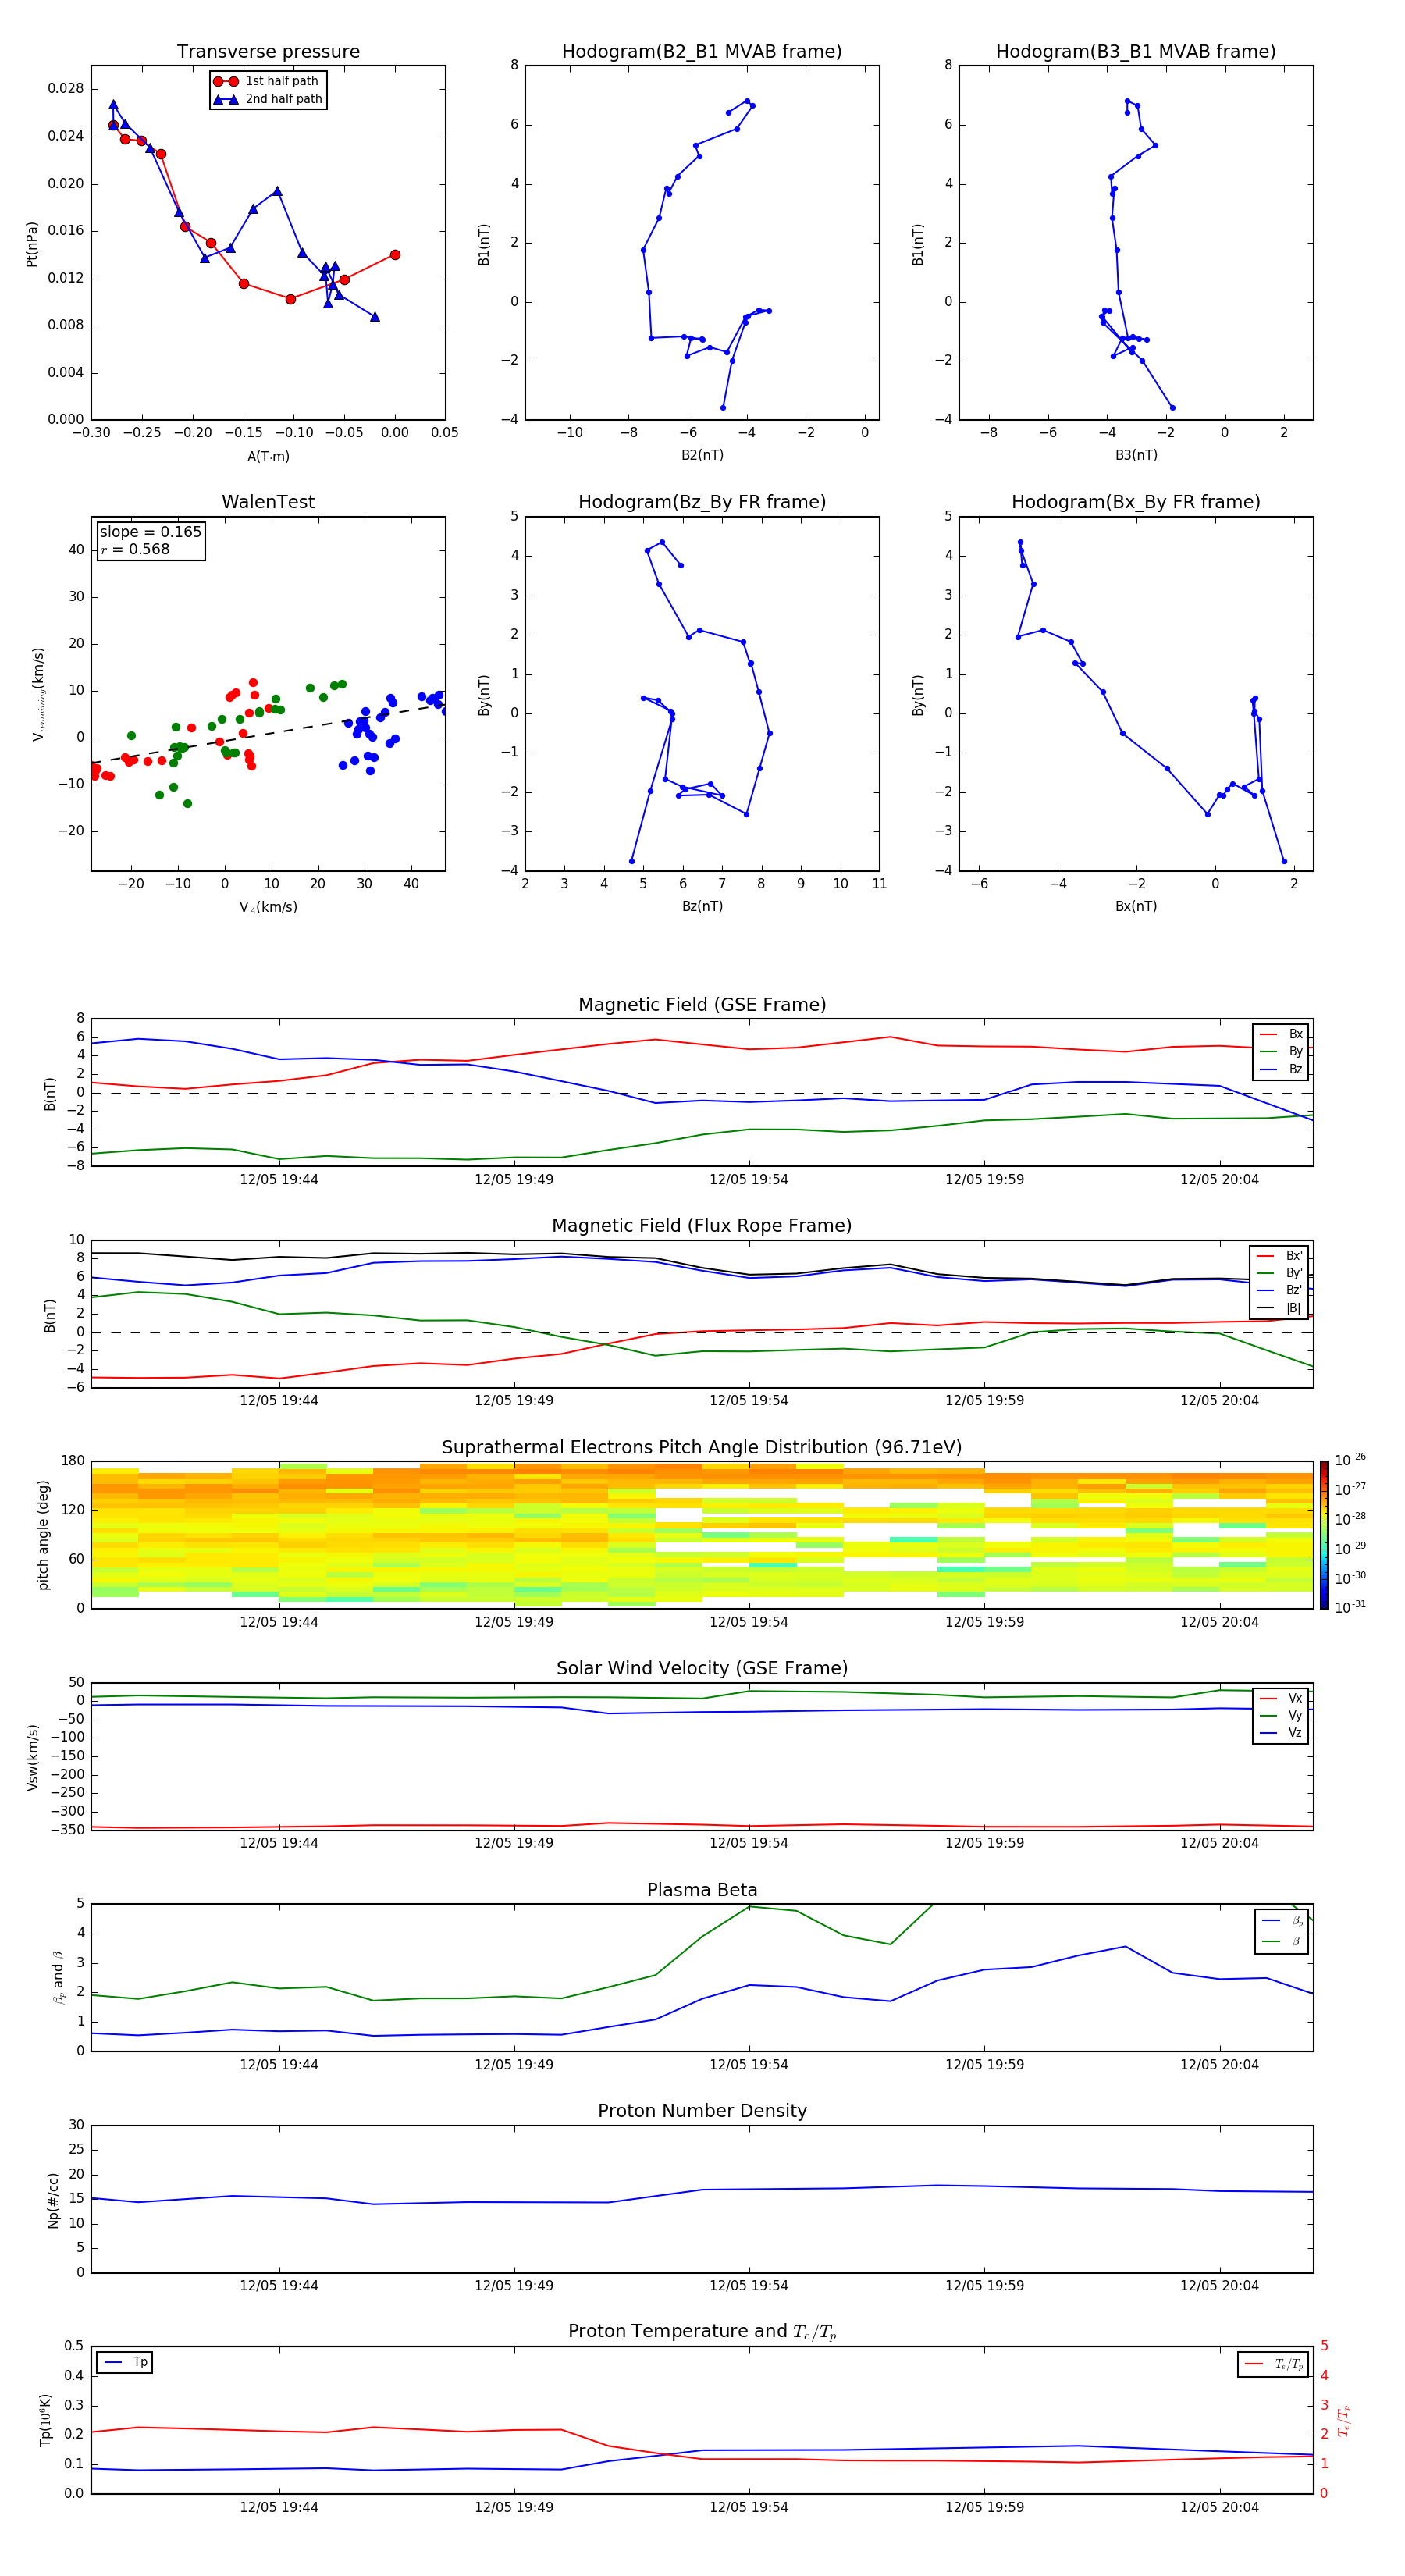This screenshot has height=2576, width=1405.
Task: Click the 'B2(nT)' x-axis label
Action: pos(702,455)
